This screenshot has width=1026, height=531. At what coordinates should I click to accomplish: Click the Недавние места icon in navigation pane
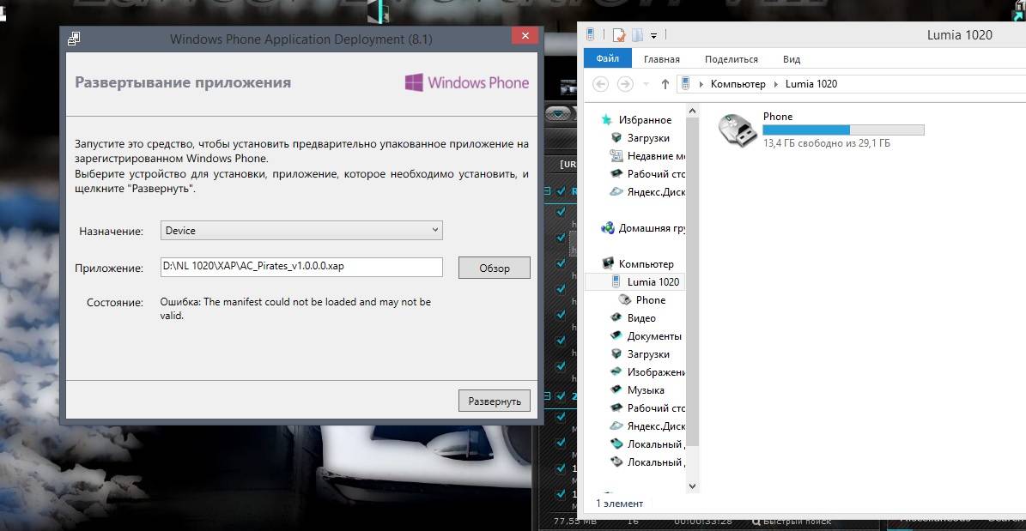point(616,155)
